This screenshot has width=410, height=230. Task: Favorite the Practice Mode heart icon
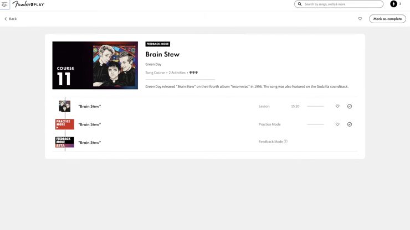(x=337, y=124)
